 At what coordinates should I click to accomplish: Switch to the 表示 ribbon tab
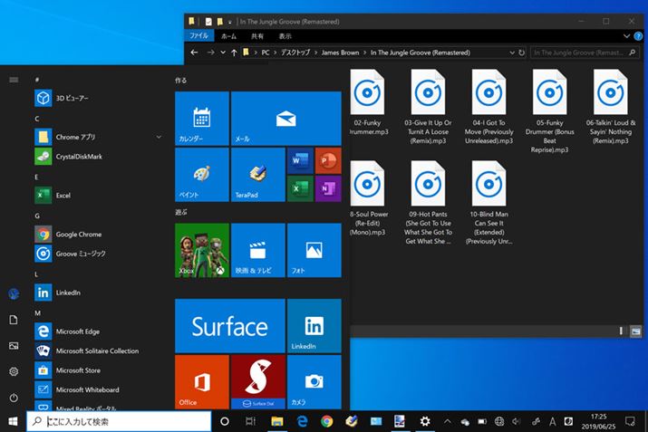pyautogui.click(x=285, y=36)
